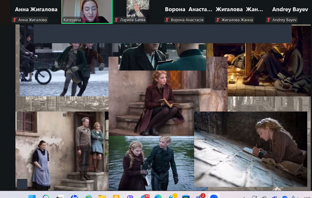Open Viber from the taskbar

pos(130,195)
